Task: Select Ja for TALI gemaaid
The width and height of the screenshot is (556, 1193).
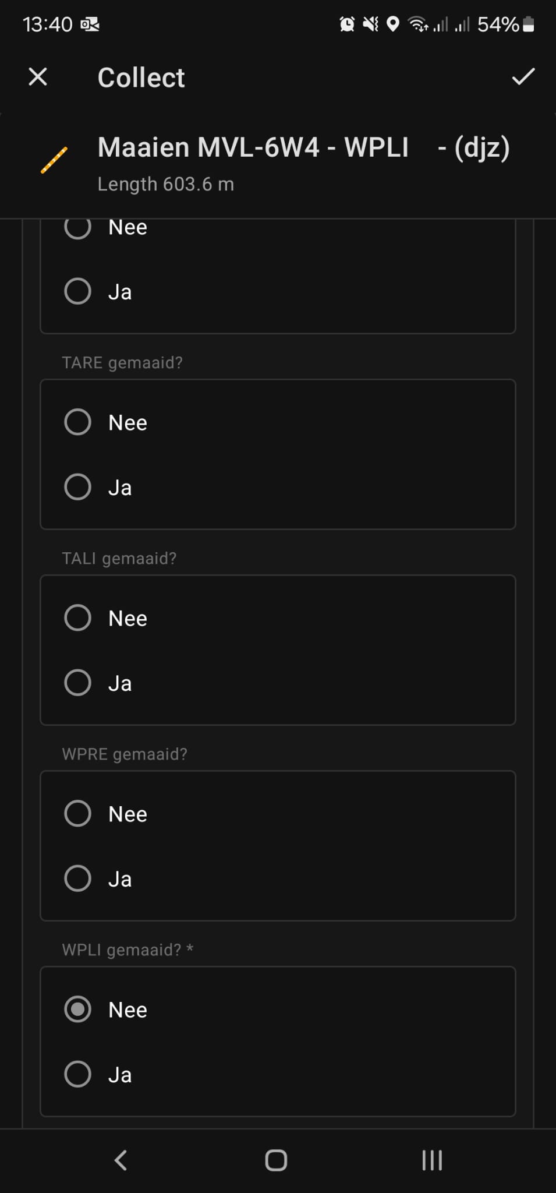Action: click(x=78, y=683)
